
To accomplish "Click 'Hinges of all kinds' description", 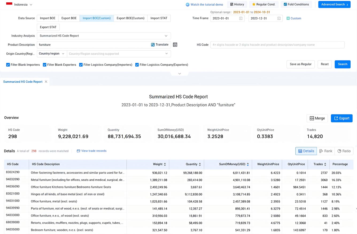I will pos(68,194).
